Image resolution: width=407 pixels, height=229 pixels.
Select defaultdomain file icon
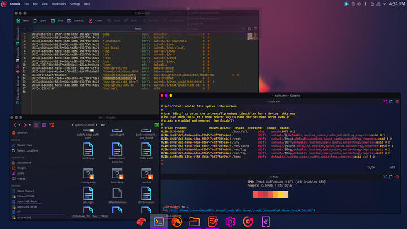(x=117, y=194)
